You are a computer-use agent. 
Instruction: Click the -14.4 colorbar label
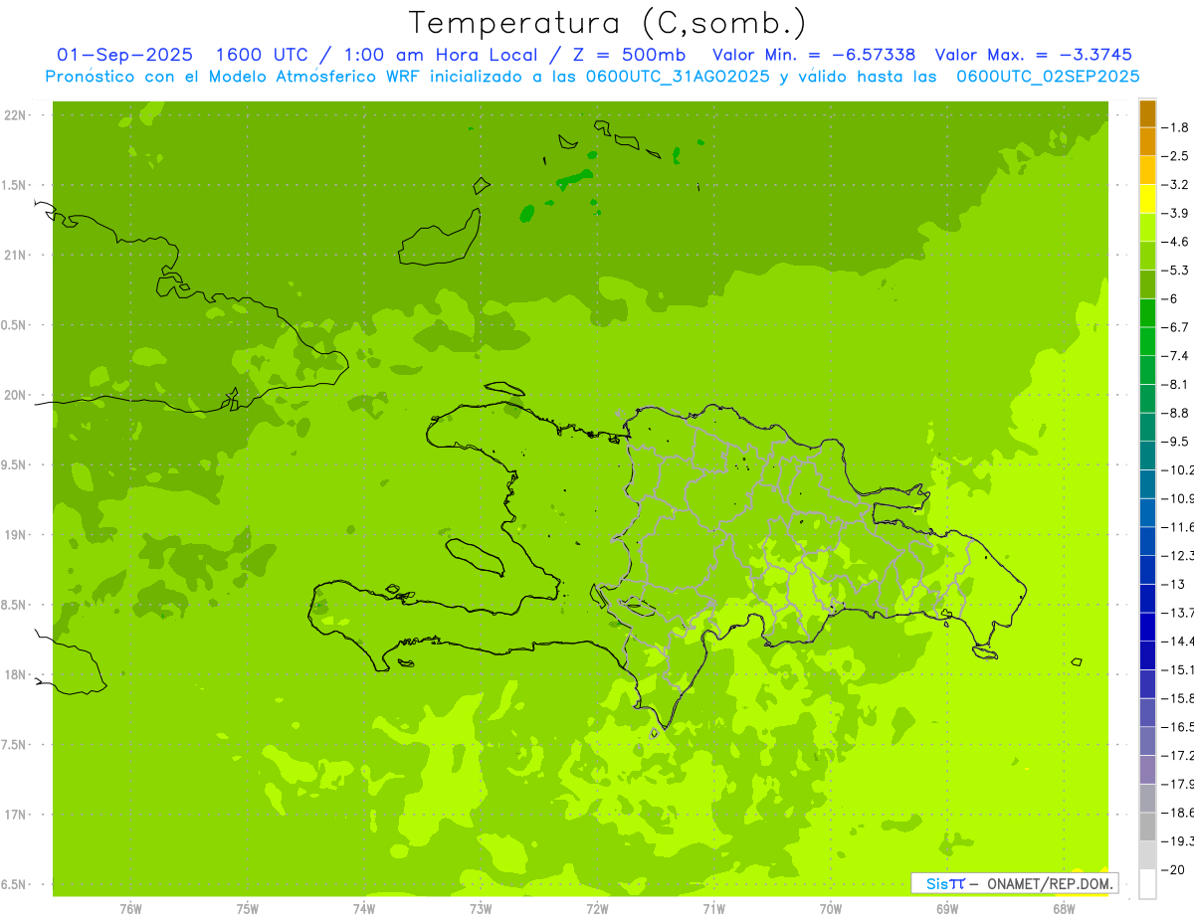click(x=1178, y=642)
